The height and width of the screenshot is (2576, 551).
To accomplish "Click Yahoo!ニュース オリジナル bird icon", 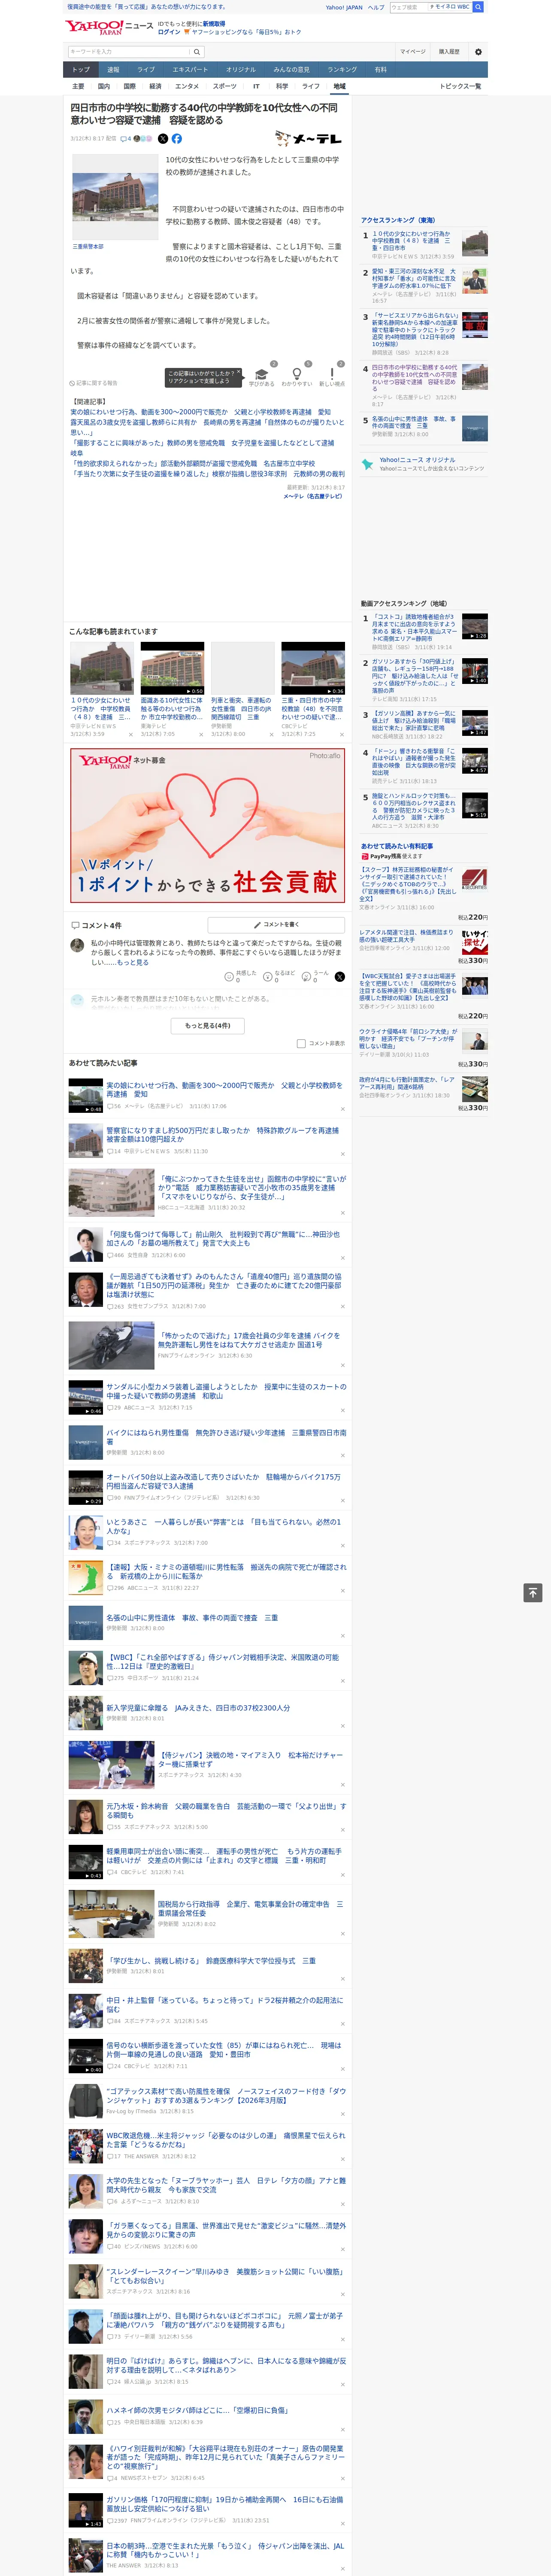I will tap(368, 464).
